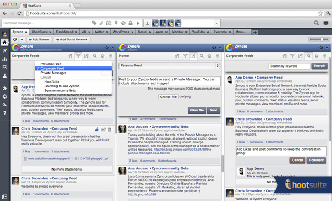Select Private Messages in dropdown list
The image size is (332, 201).
pos(74,73)
